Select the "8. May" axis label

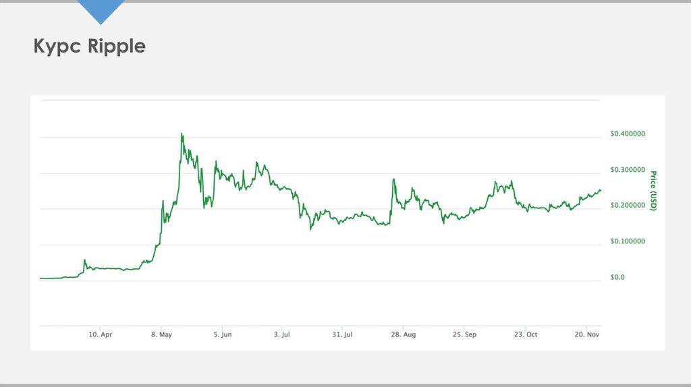click(162, 334)
